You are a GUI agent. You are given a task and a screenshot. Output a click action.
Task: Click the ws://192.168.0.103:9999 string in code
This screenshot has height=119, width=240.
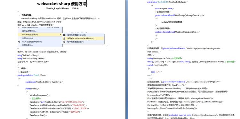[x=72, y=102]
